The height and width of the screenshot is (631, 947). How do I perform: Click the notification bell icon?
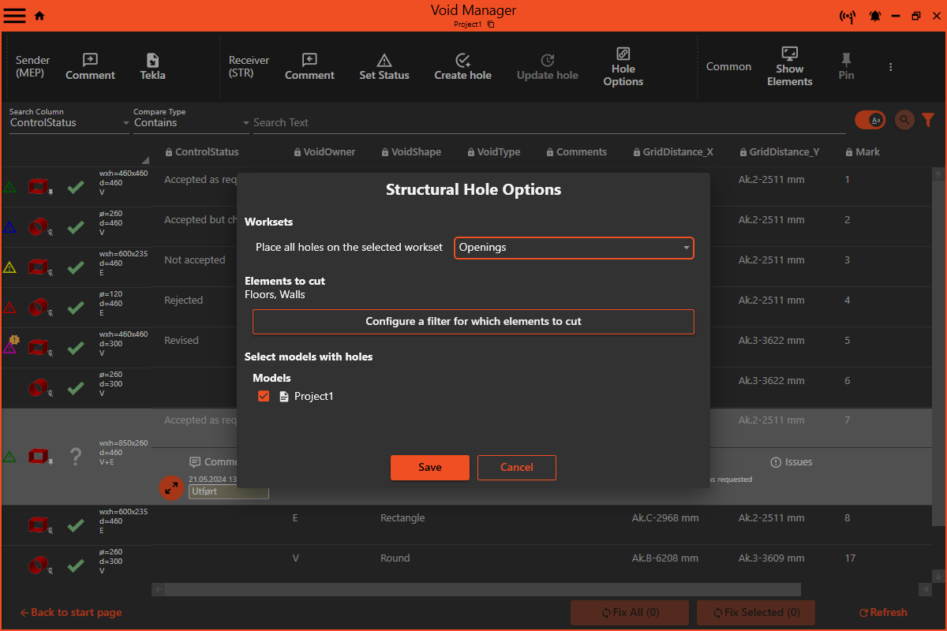(x=875, y=16)
